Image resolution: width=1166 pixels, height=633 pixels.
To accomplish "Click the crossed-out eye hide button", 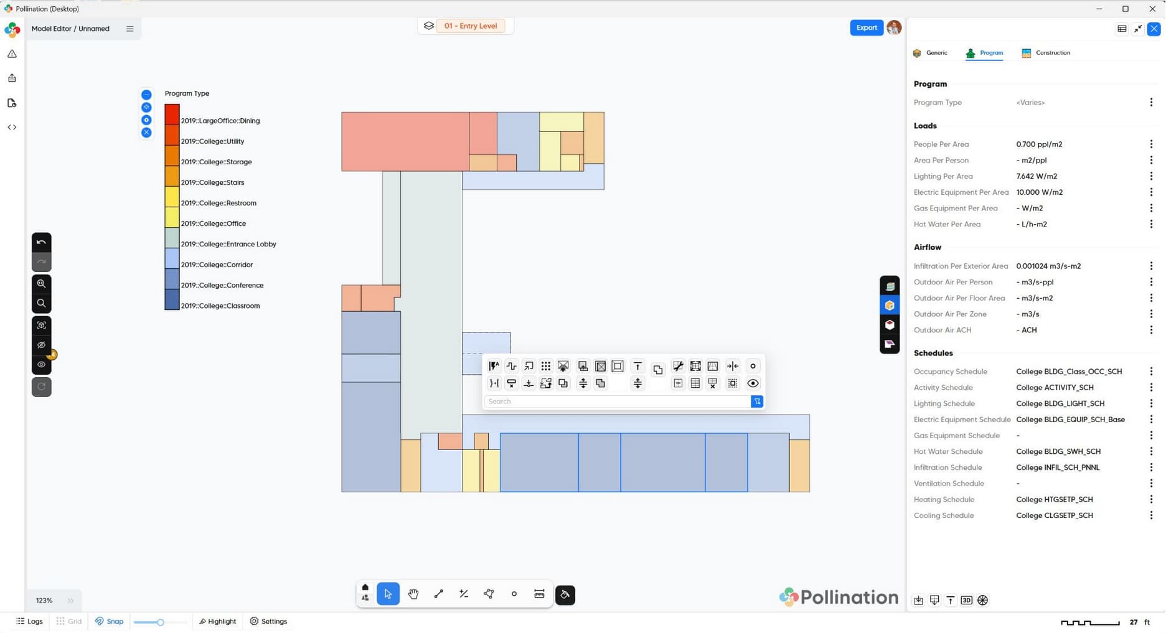I will coord(42,345).
